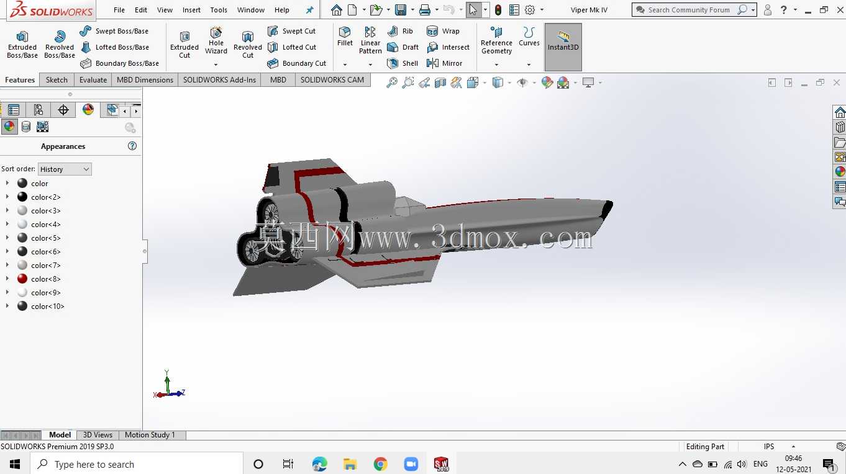Open the Sort order History dropdown

65,169
